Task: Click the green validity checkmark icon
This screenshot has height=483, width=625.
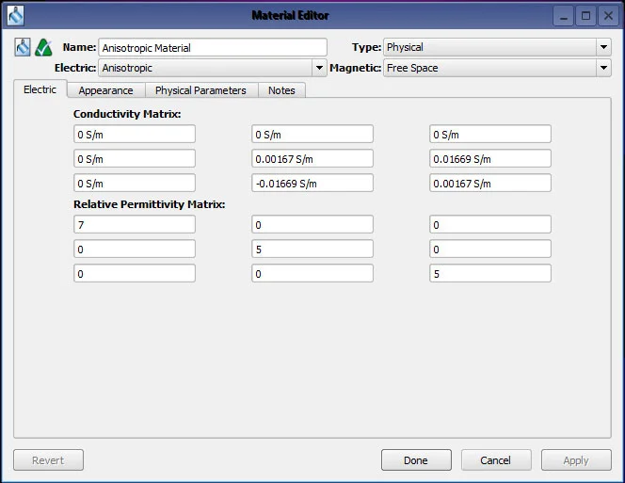Action: [43, 48]
